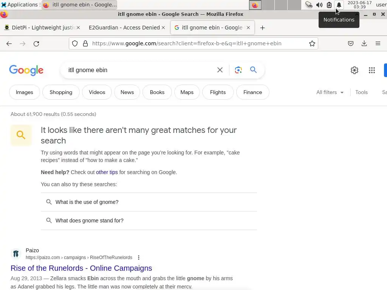The width and height of the screenshot is (387, 290).
Task: Clear the Google search box
Action: (220, 70)
